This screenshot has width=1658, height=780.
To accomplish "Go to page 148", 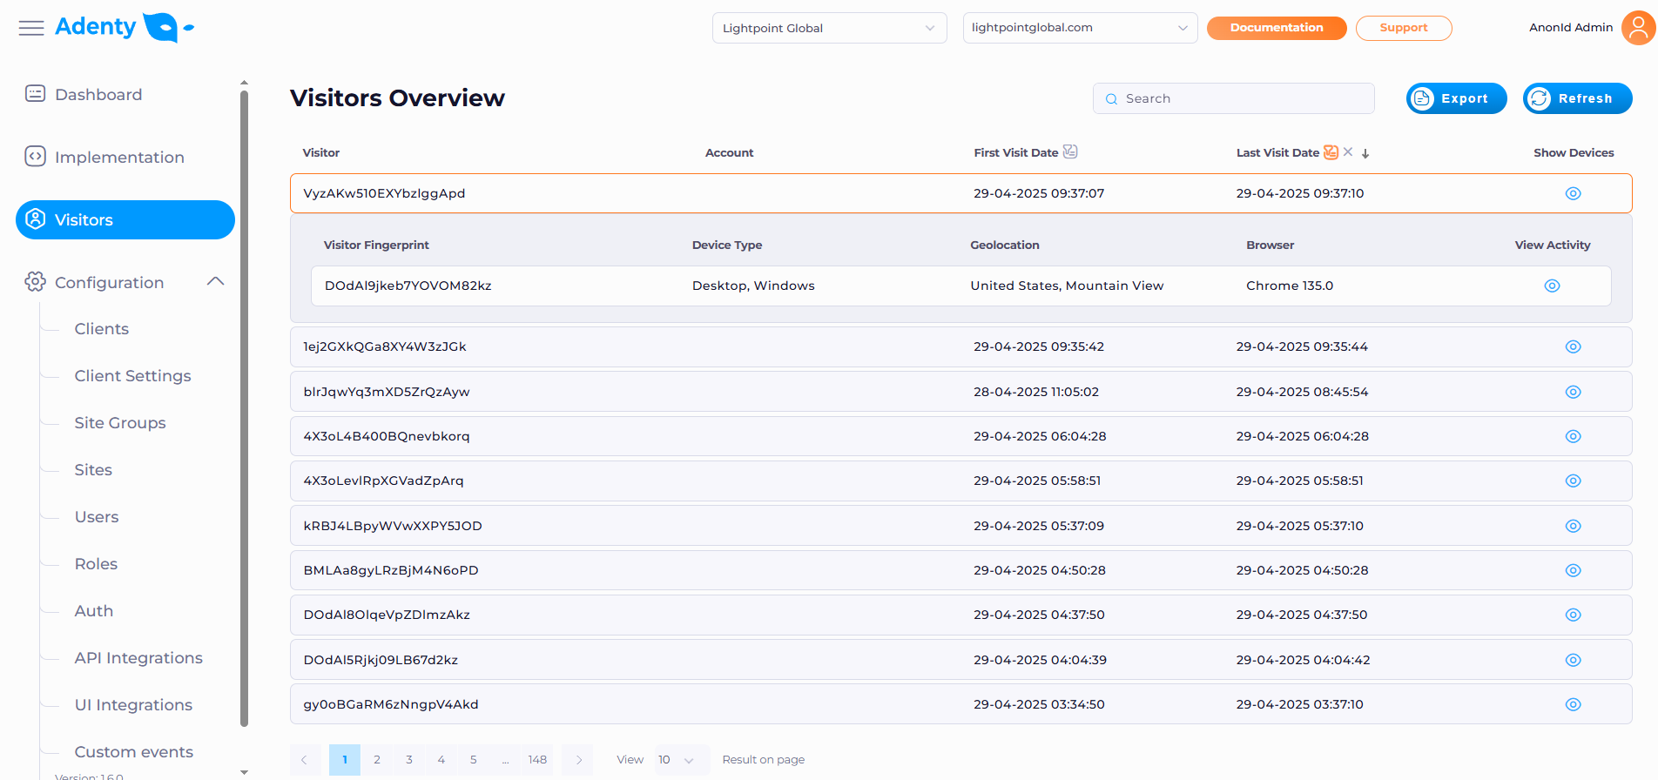I will coord(537,760).
